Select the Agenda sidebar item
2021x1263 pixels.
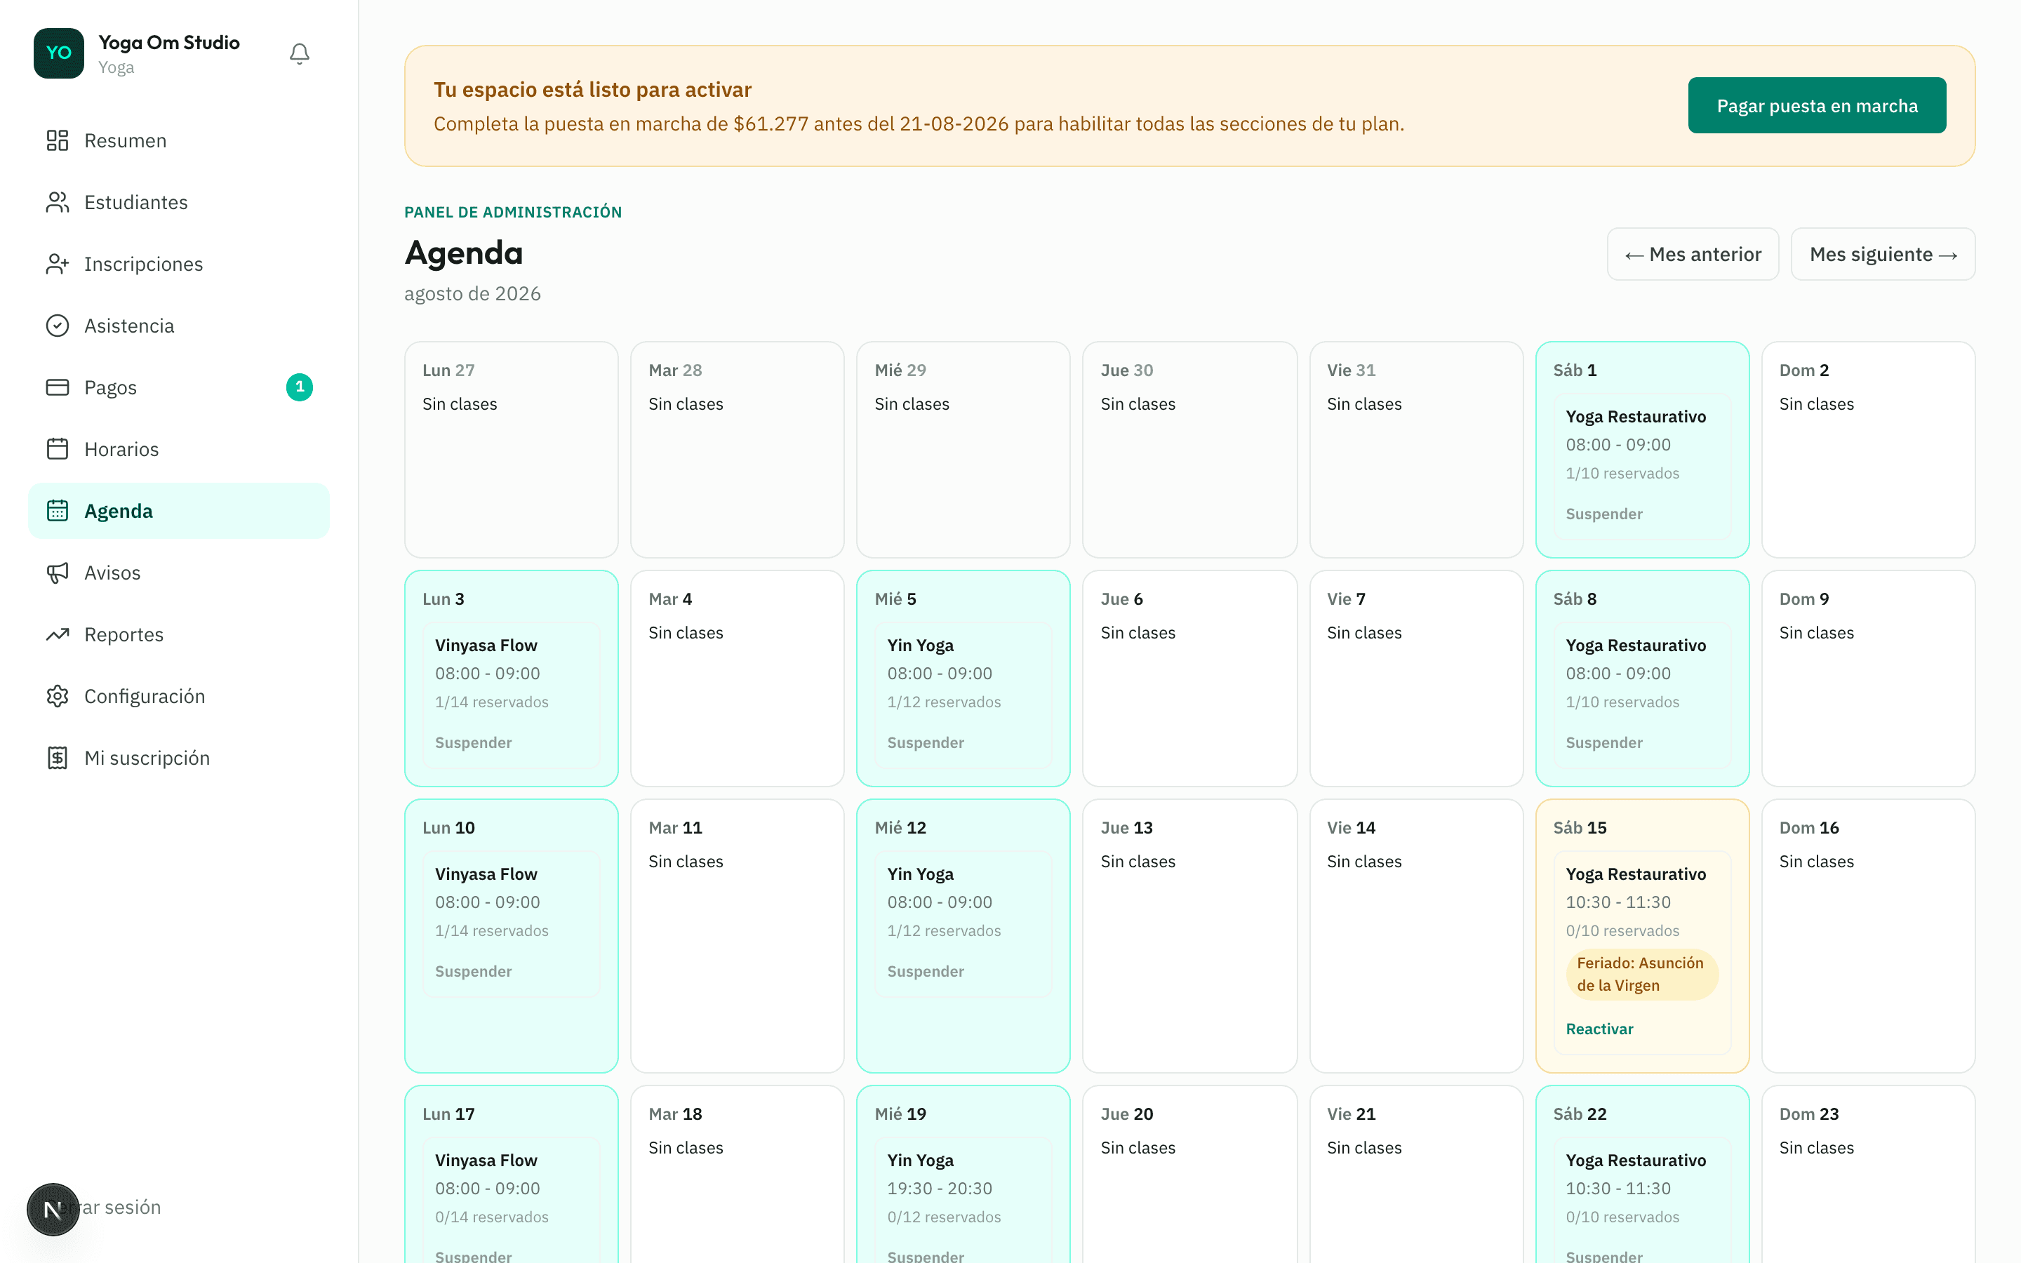[x=179, y=512]
